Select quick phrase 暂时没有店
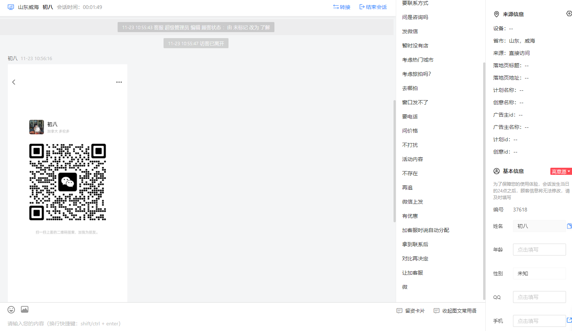 pyautogui.click(x=415, y=46)
